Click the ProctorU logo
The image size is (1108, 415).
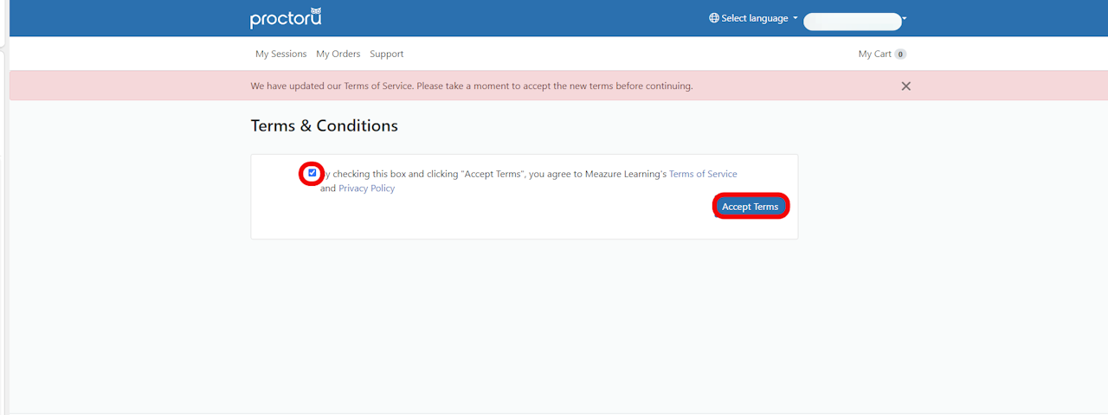(285, 18)
